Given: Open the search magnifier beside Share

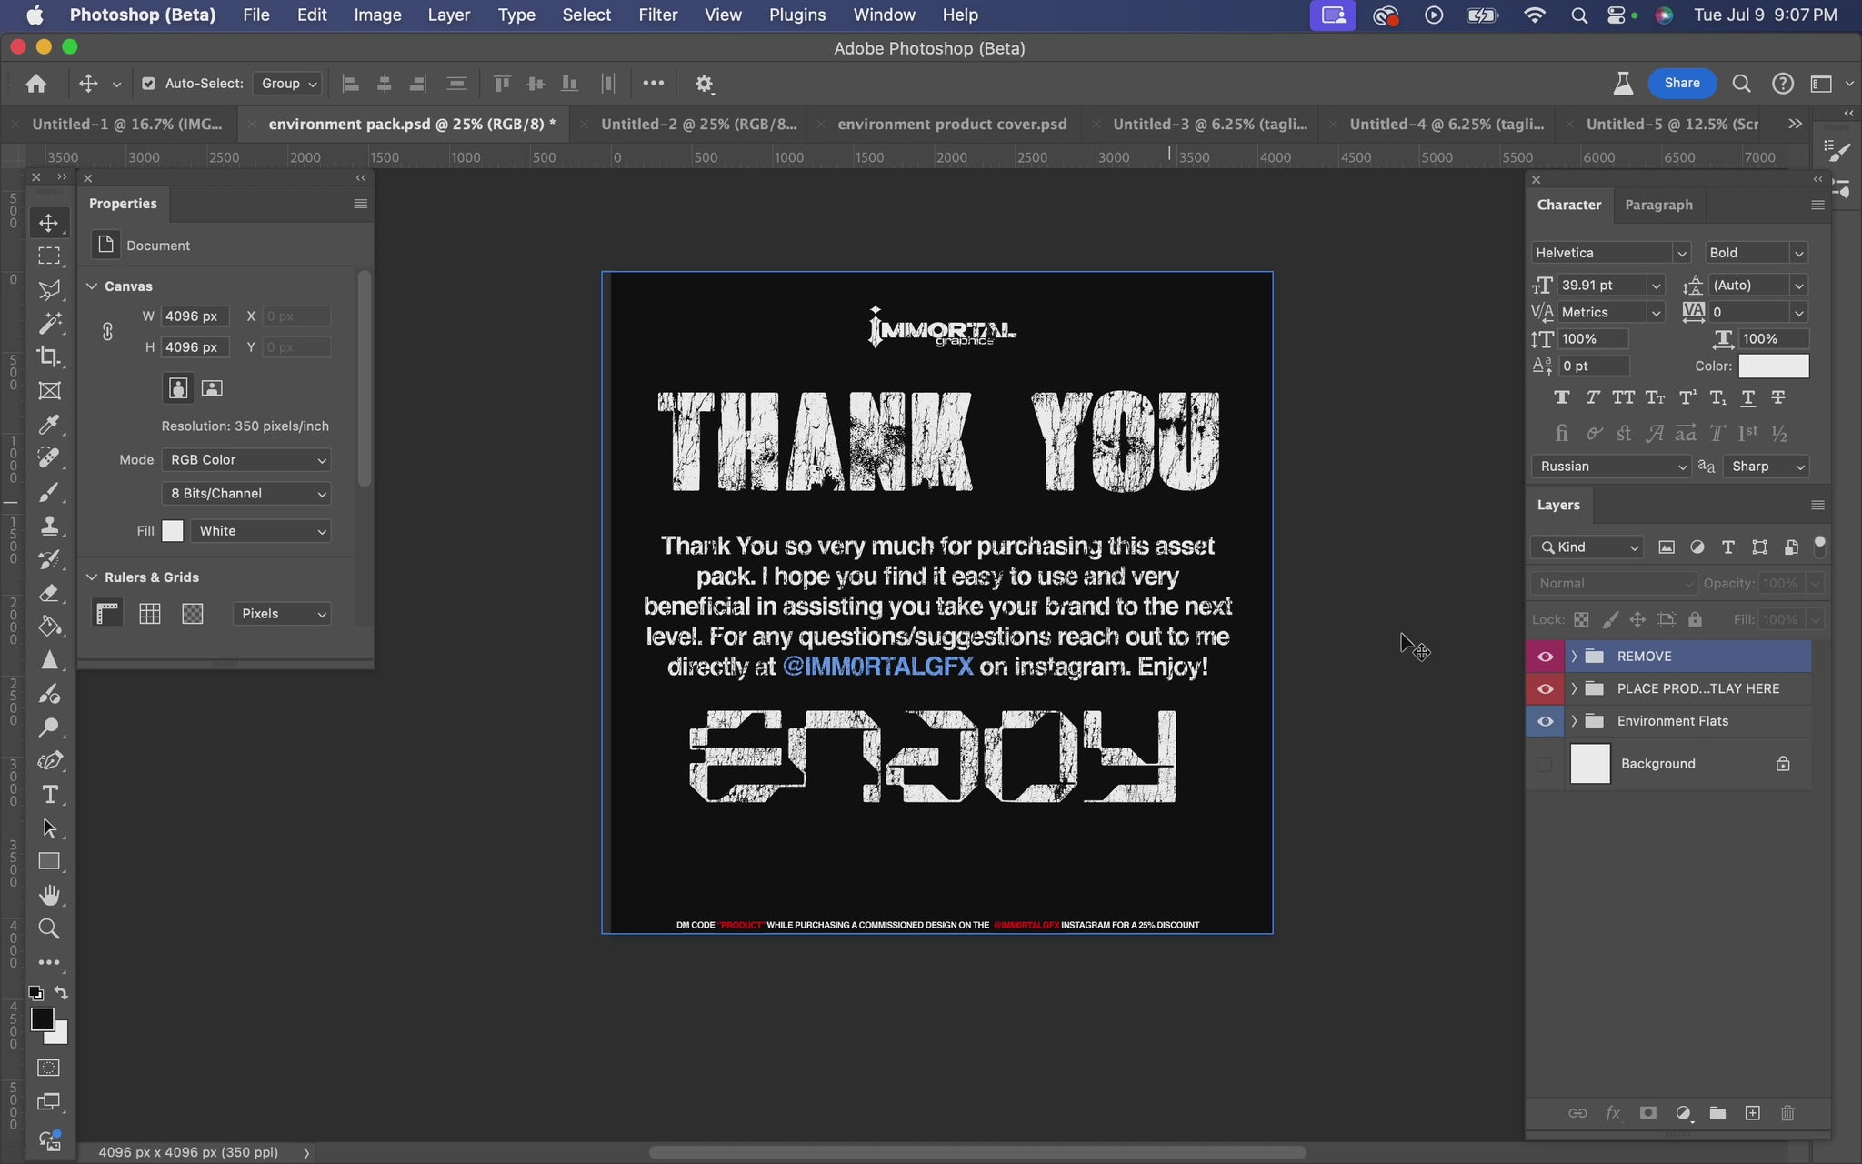Looking at the screenshot, I should pyautogui.click(x=1741, y=84).
